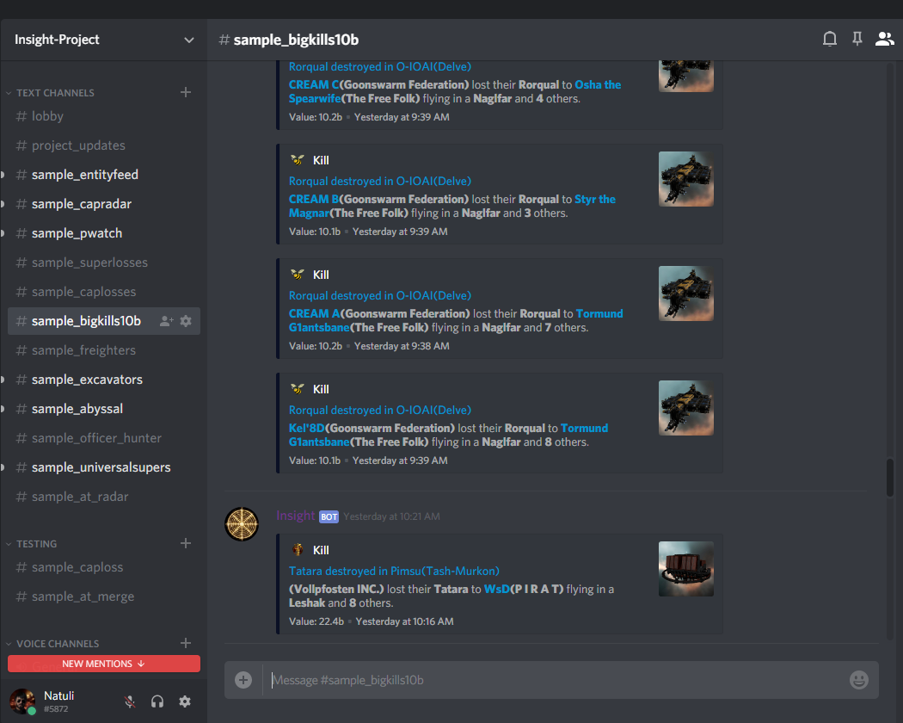Open Kel'8D pilot link
Screen dimensions: 903x723
click(306, 428)
